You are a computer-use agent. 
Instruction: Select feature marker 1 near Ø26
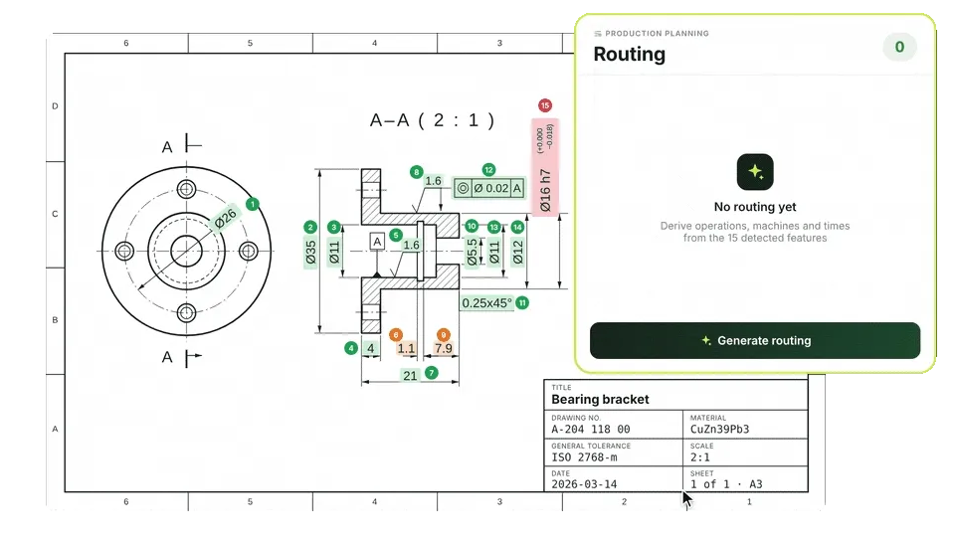[x=252, y=204]
